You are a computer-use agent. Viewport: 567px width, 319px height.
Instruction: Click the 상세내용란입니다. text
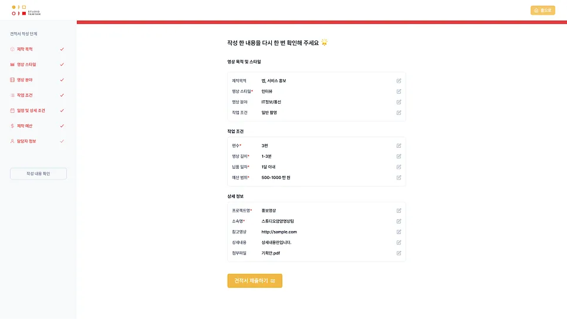point(276,242)
